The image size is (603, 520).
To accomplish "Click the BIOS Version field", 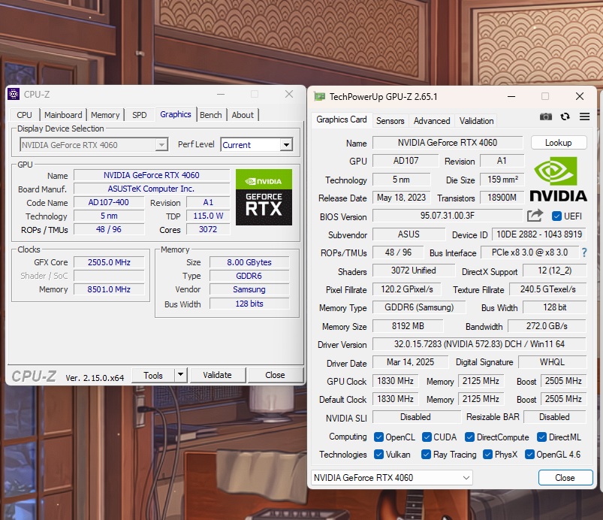I will point(448,216).
